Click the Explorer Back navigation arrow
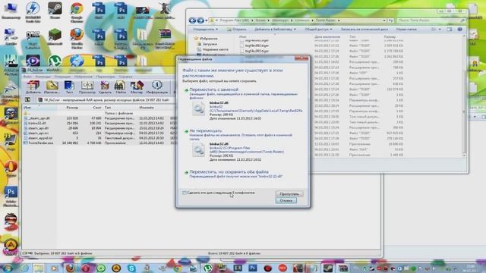This screenshot has height=273, width=486. (x=192, y=20)
